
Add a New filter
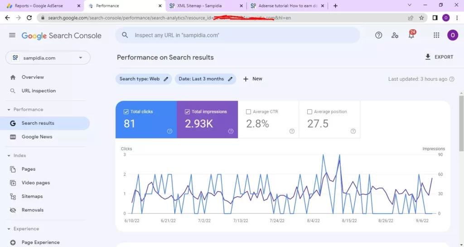point(253,79)
